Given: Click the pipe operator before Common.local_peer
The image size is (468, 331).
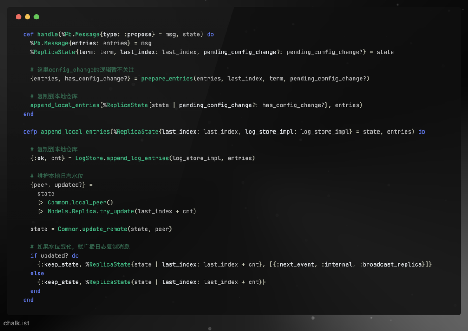Looking at the screenshot, I should tap(41, 203).
